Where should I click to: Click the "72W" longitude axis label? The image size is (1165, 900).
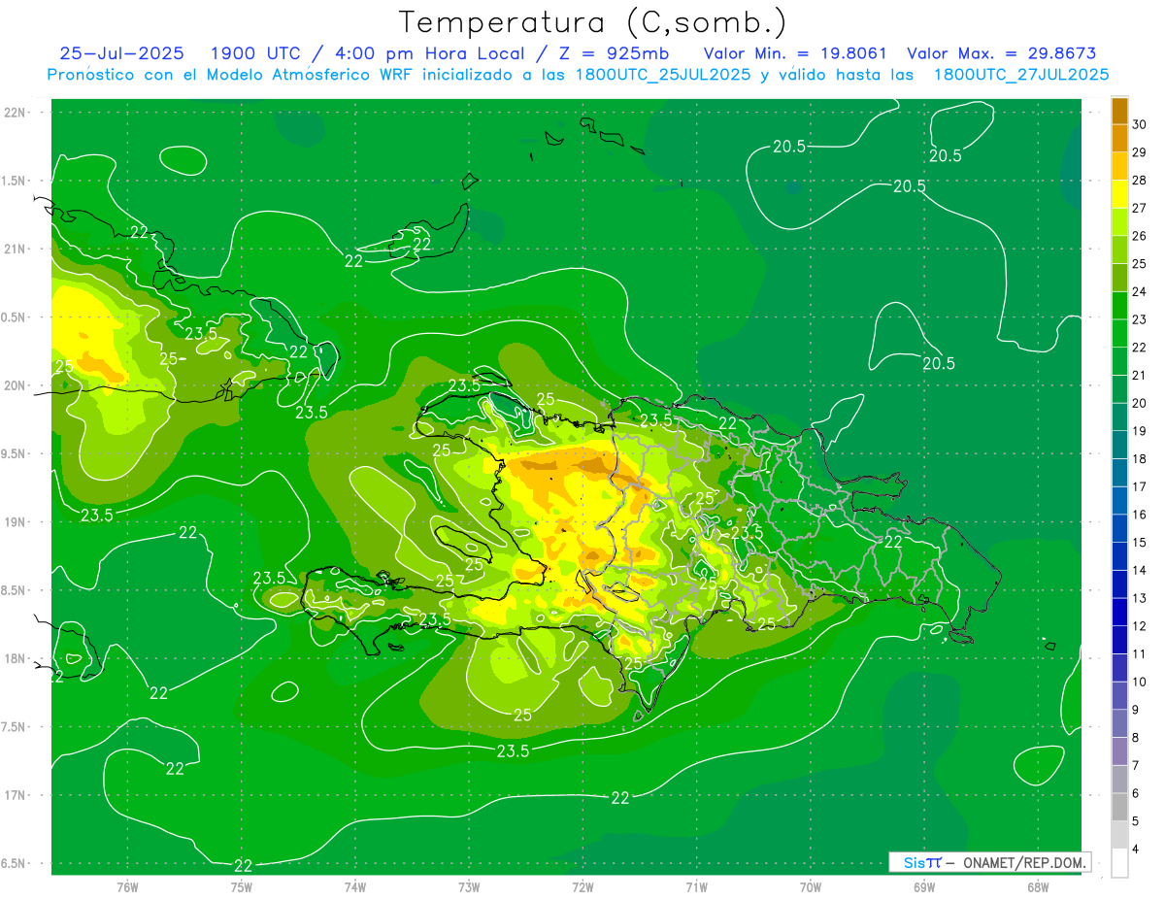[x=582, y=887]
